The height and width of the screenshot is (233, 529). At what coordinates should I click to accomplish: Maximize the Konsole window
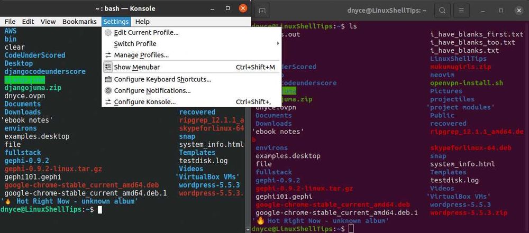pyautogui.click(x=227, y=8)
